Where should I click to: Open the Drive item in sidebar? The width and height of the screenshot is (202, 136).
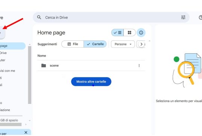tap(3, 53)
